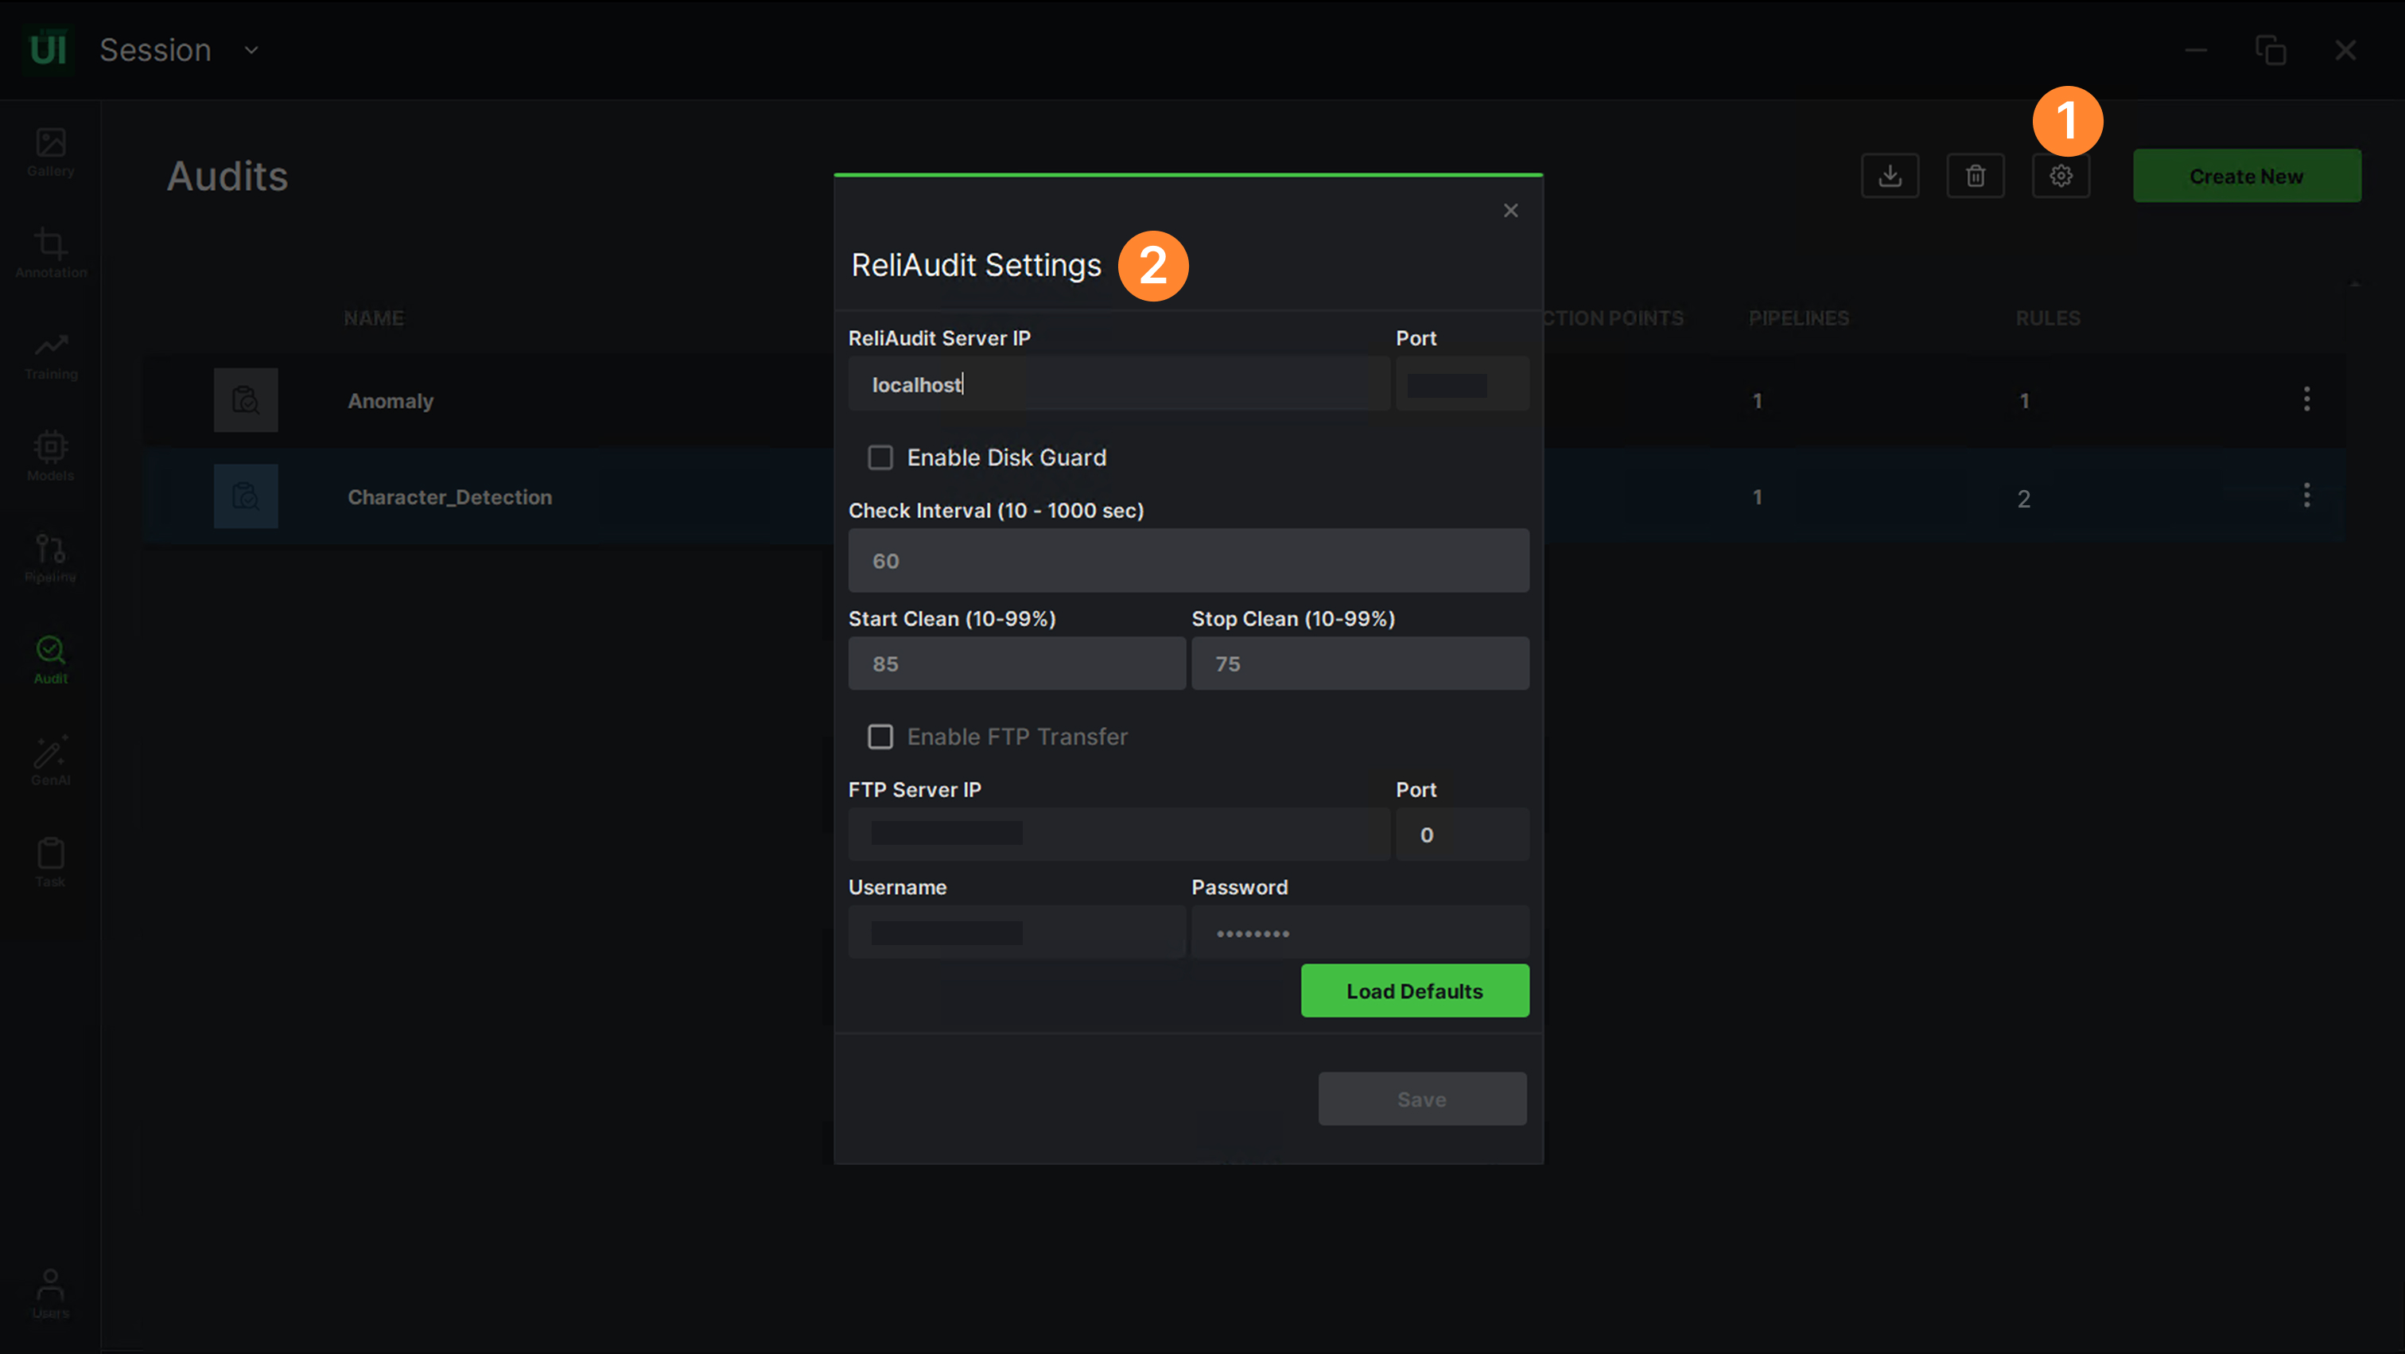Switch to Pipeline in the sidebar
Screen dimensions: 2405x1354
(x=50, y=558)
